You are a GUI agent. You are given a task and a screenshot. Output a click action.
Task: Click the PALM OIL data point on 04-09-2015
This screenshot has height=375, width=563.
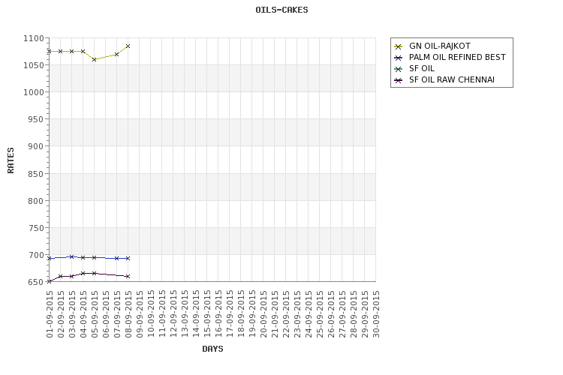(83, 258)
